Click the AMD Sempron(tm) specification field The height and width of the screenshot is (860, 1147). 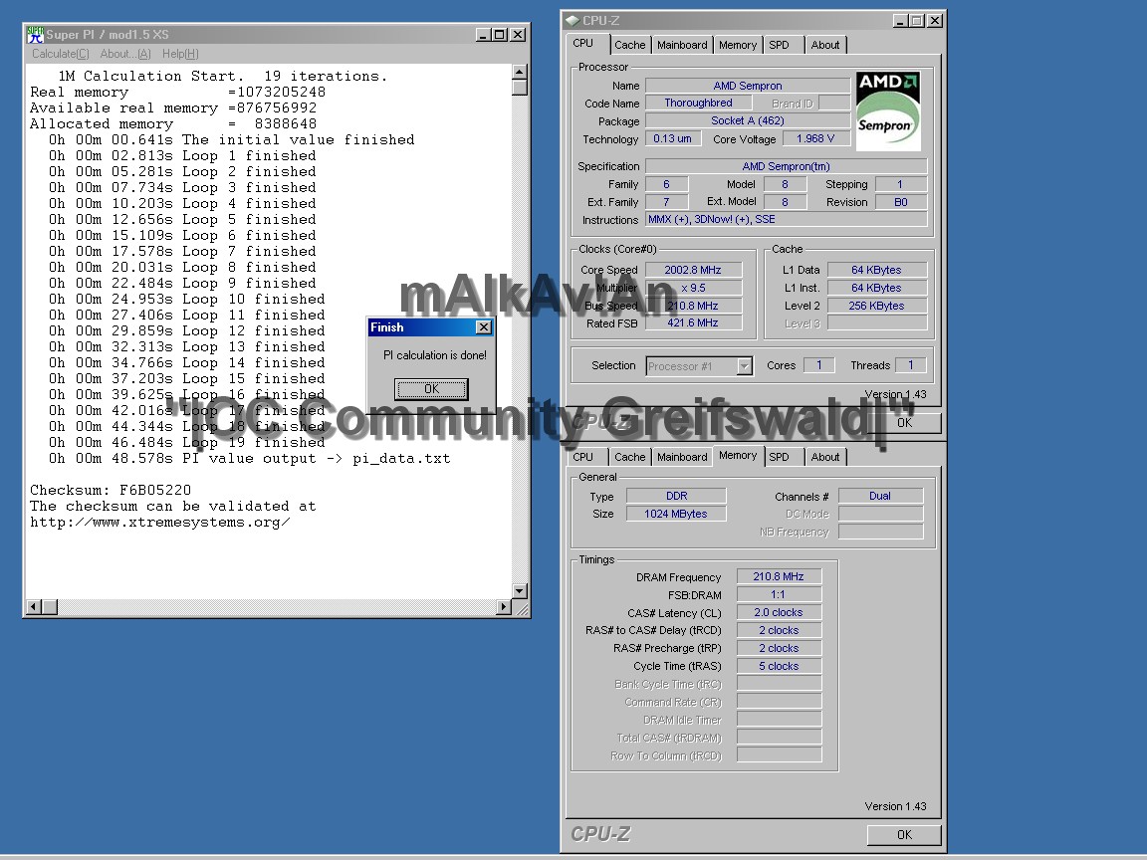point(787,166)
